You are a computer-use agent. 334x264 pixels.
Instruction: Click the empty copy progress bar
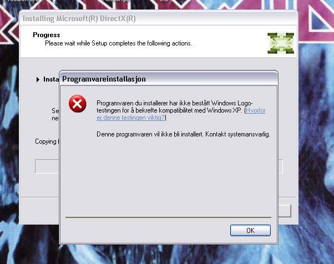pyautogui.click(x=47, y=166)
